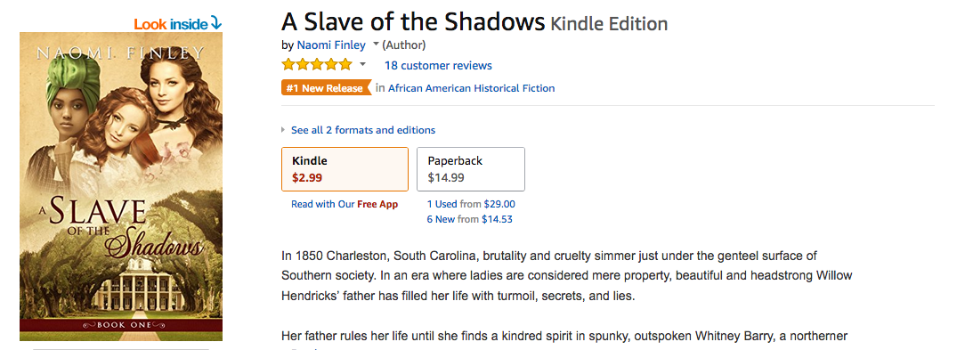Click the Kindle price $2.99 text
Viewport: 965px width, 350px height.
click(x=307, y=178)
